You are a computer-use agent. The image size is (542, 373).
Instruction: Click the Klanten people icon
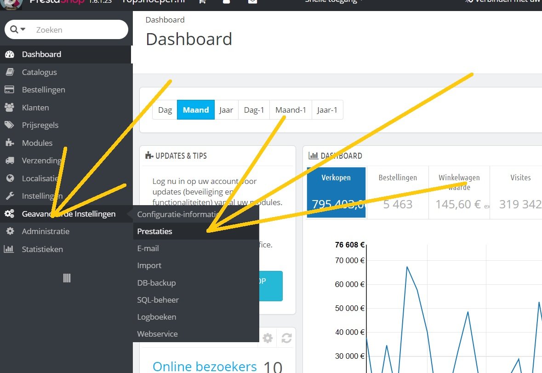9,107
